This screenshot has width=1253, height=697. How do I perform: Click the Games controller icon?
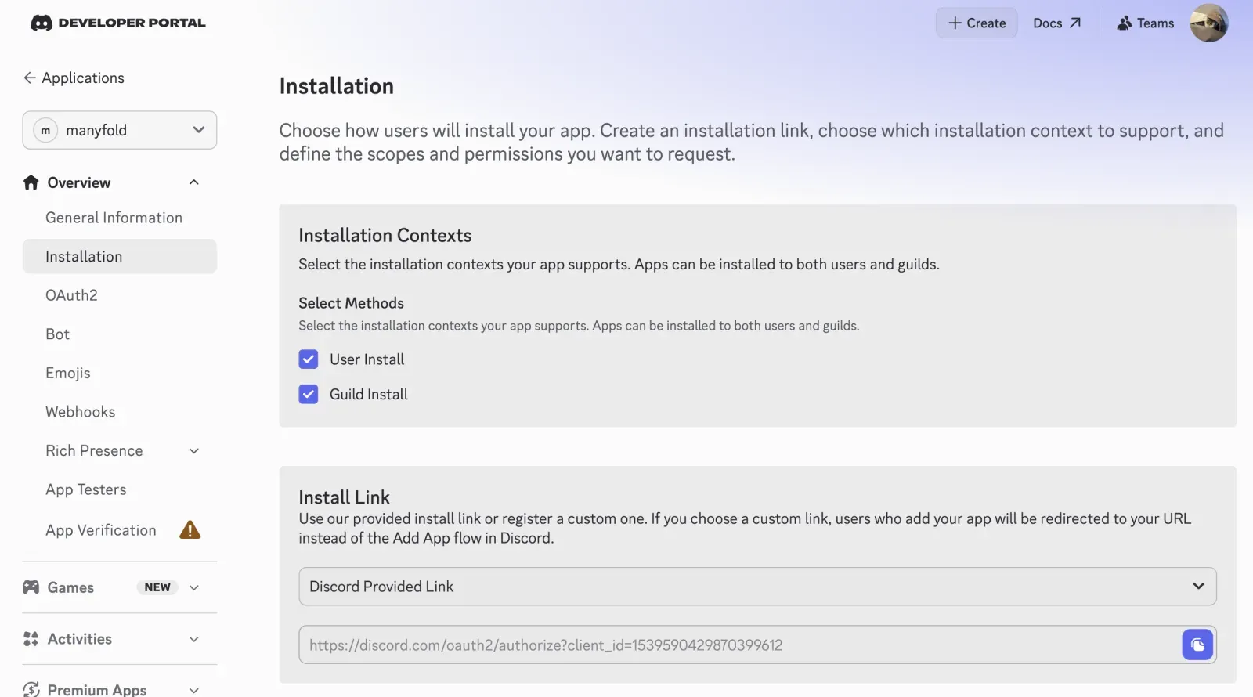pyautogui.click(x=31, y=587)
